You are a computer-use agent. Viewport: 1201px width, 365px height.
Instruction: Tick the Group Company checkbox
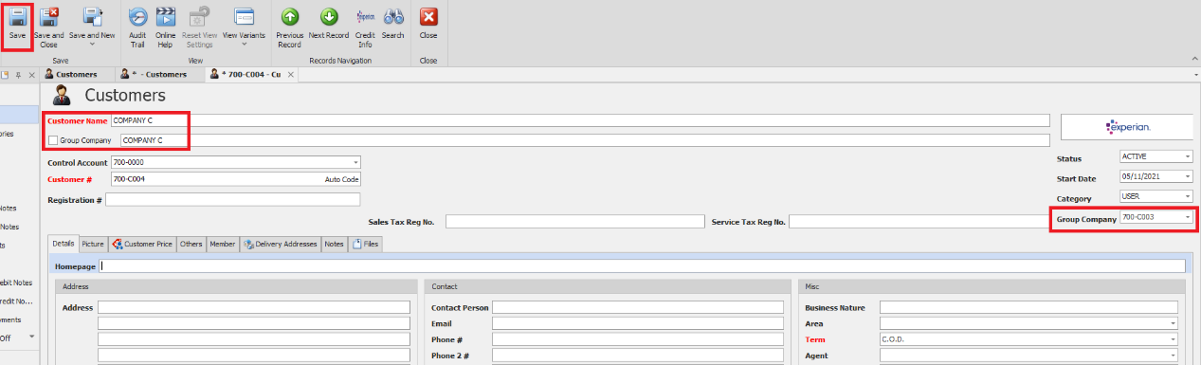[53, 140]
